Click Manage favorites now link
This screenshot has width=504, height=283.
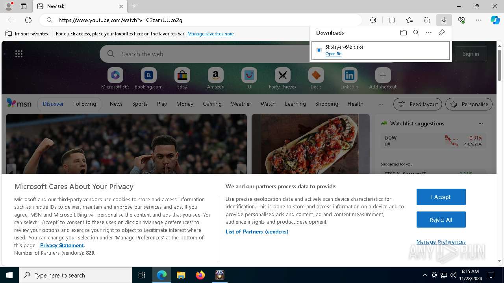210,34
